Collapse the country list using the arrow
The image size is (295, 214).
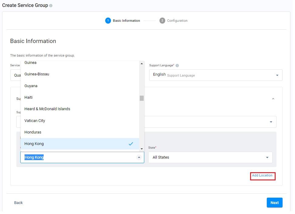pos(139,157)
